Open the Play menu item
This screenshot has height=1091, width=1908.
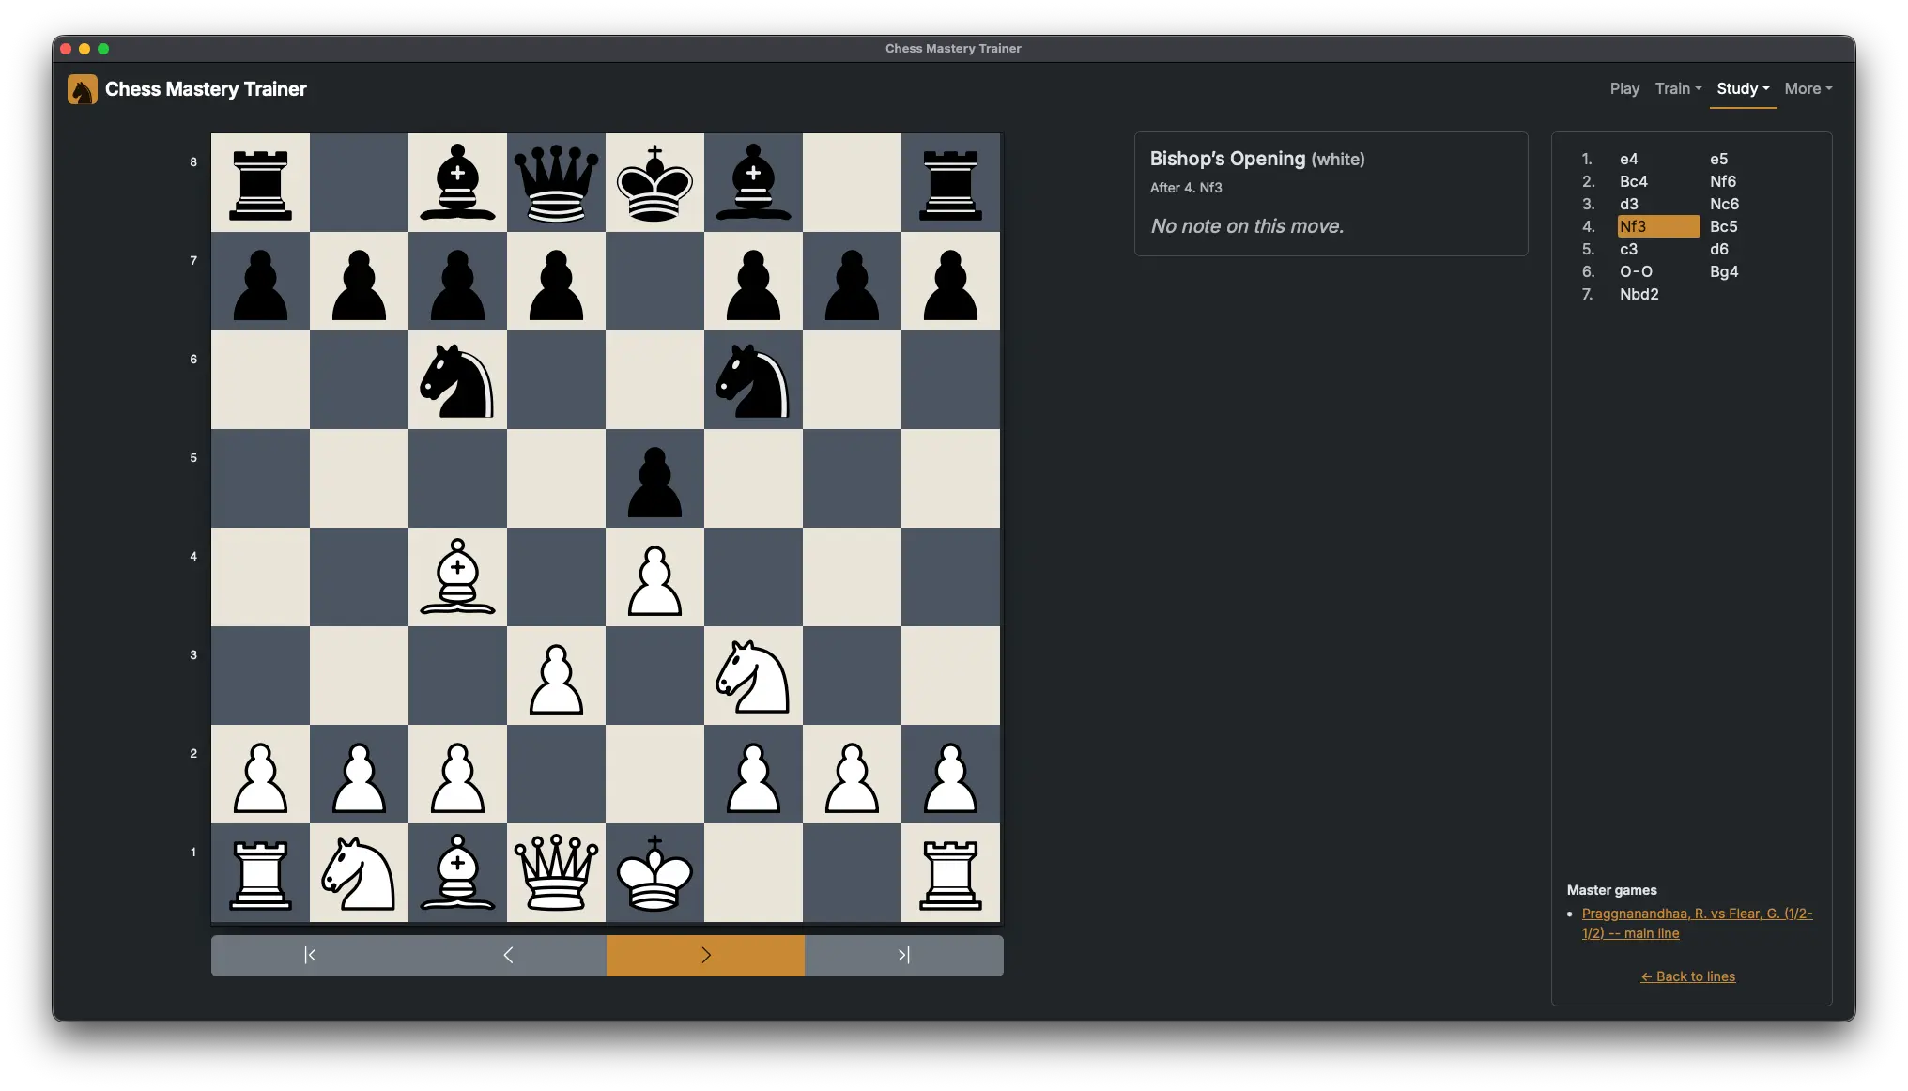click(x=1624, y=88)
